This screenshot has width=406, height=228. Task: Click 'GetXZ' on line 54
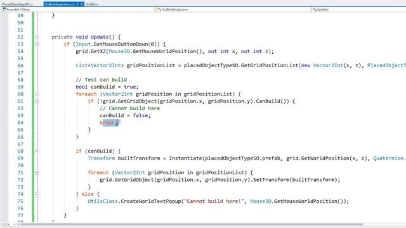[98, 51]
